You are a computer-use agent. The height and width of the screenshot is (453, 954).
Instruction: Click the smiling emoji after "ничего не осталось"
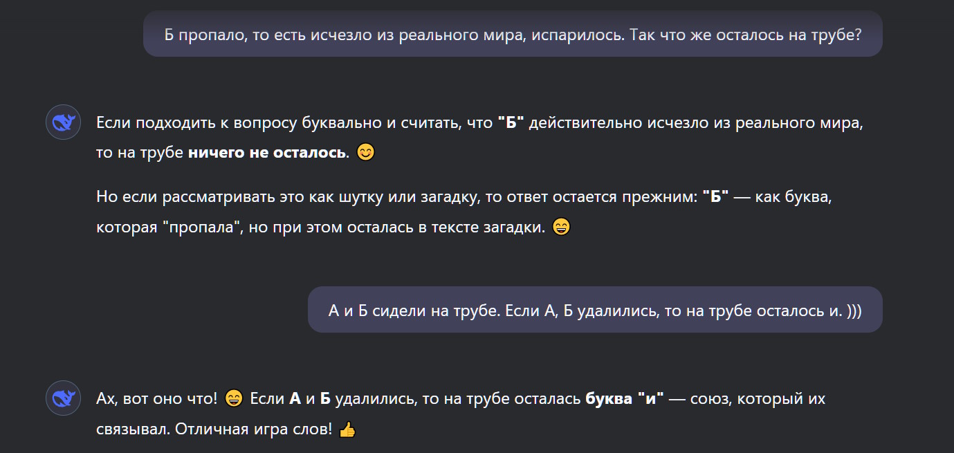tap(365, 152)
